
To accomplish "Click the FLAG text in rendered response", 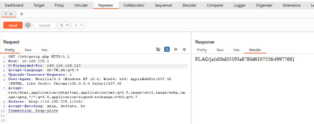I will coord(245,59).
